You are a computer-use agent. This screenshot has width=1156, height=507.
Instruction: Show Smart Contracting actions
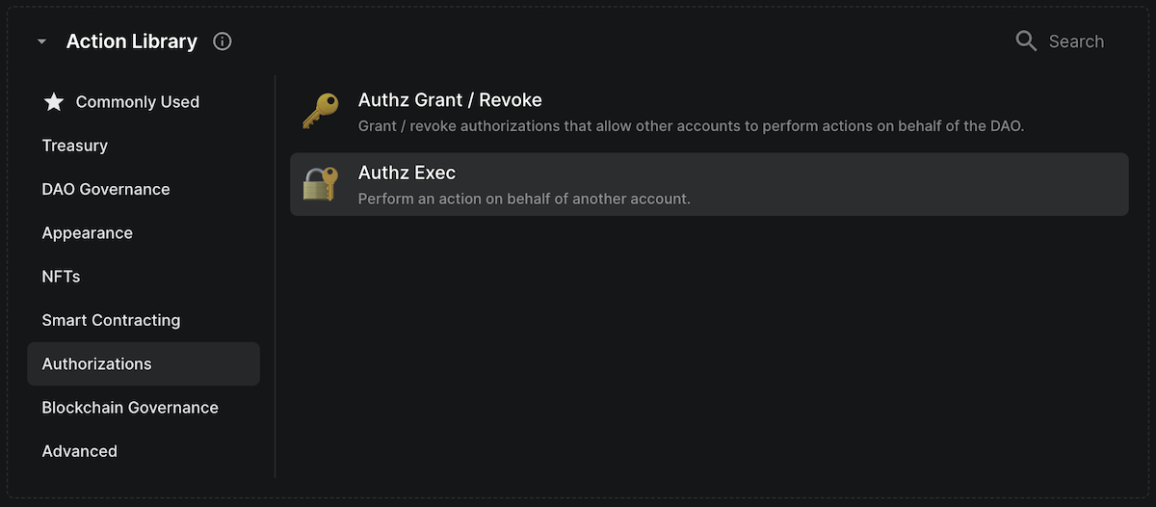(111, 320)
